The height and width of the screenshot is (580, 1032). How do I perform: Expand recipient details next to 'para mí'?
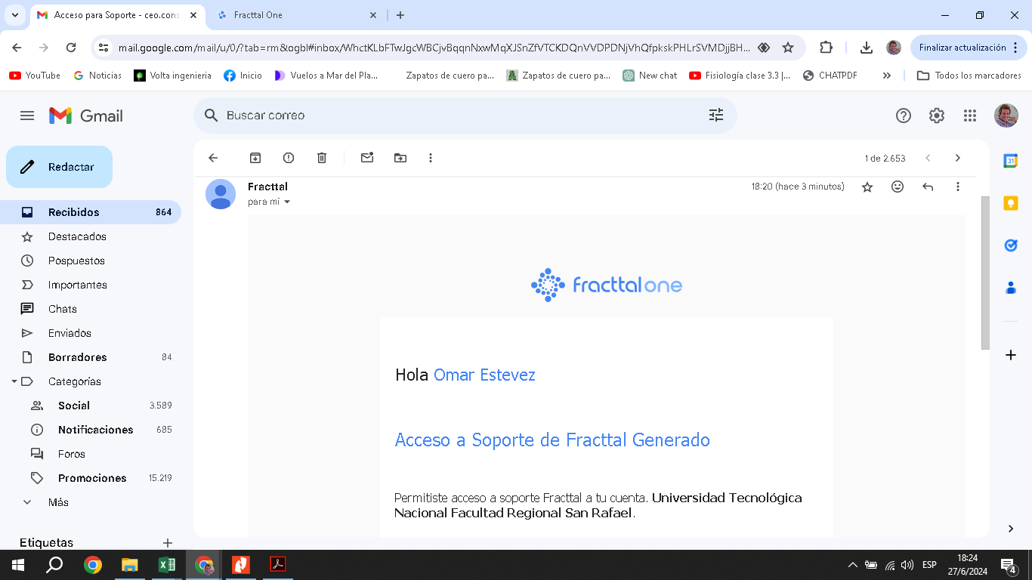[x=286, y=202]
